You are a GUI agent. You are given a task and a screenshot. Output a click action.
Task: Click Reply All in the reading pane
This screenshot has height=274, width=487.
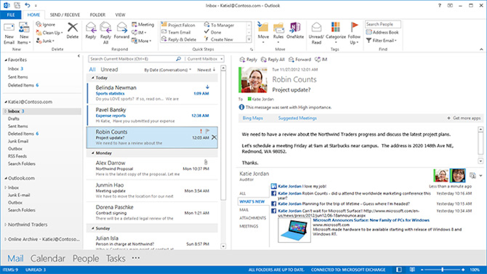coord(273,59)
